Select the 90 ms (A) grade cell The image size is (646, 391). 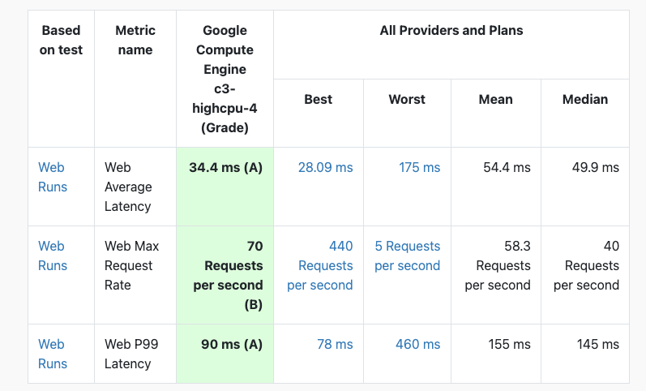click(225, 354)
